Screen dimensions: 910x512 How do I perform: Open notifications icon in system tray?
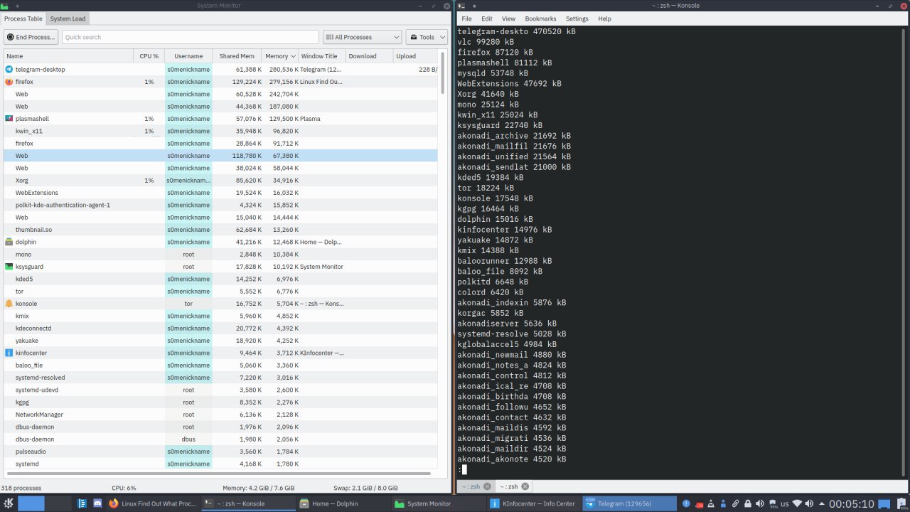[686, 503]
